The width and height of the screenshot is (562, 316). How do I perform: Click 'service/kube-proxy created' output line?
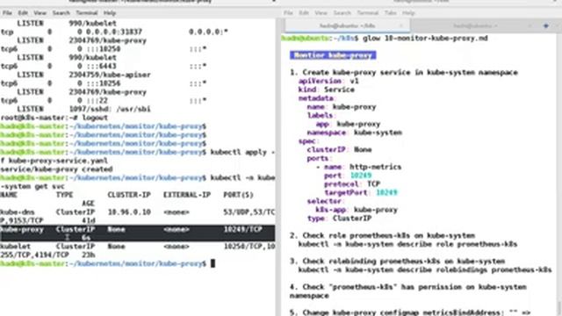pos(56,169)
